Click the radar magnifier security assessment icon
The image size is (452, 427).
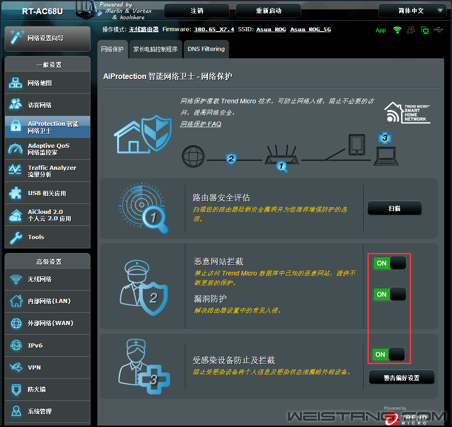(x=143, y=208)
